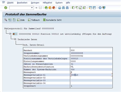Image resolution: width=121 pixels, height=92 pixels.
Task: Click the yellow Exit icon
Action: click(x=50, y=8)
